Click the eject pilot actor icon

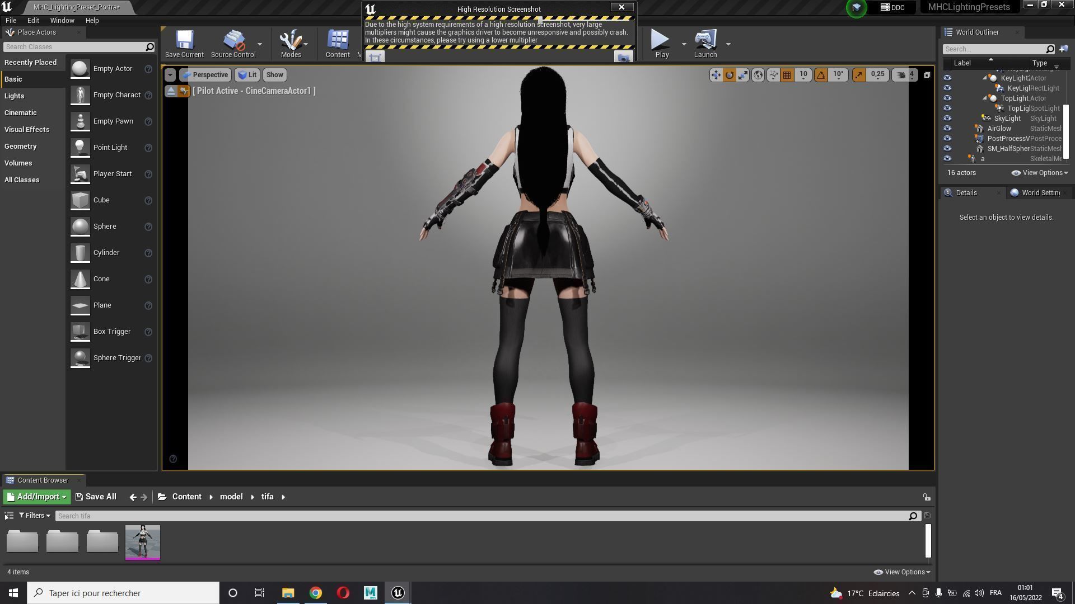tap(171, 91)
